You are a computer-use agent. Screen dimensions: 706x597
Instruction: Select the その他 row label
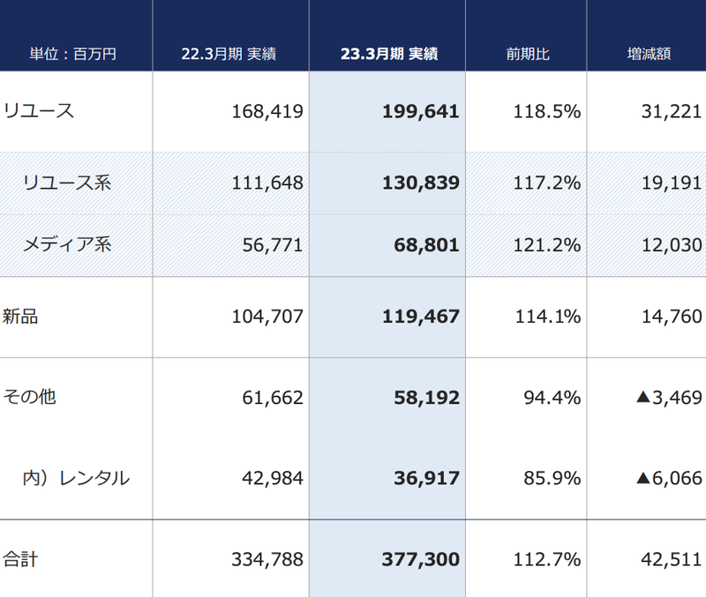(x=29, y=397)
